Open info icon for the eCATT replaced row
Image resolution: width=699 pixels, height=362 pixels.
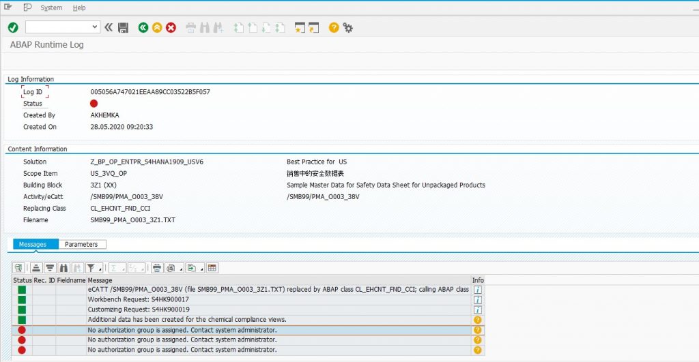point(477,290)
